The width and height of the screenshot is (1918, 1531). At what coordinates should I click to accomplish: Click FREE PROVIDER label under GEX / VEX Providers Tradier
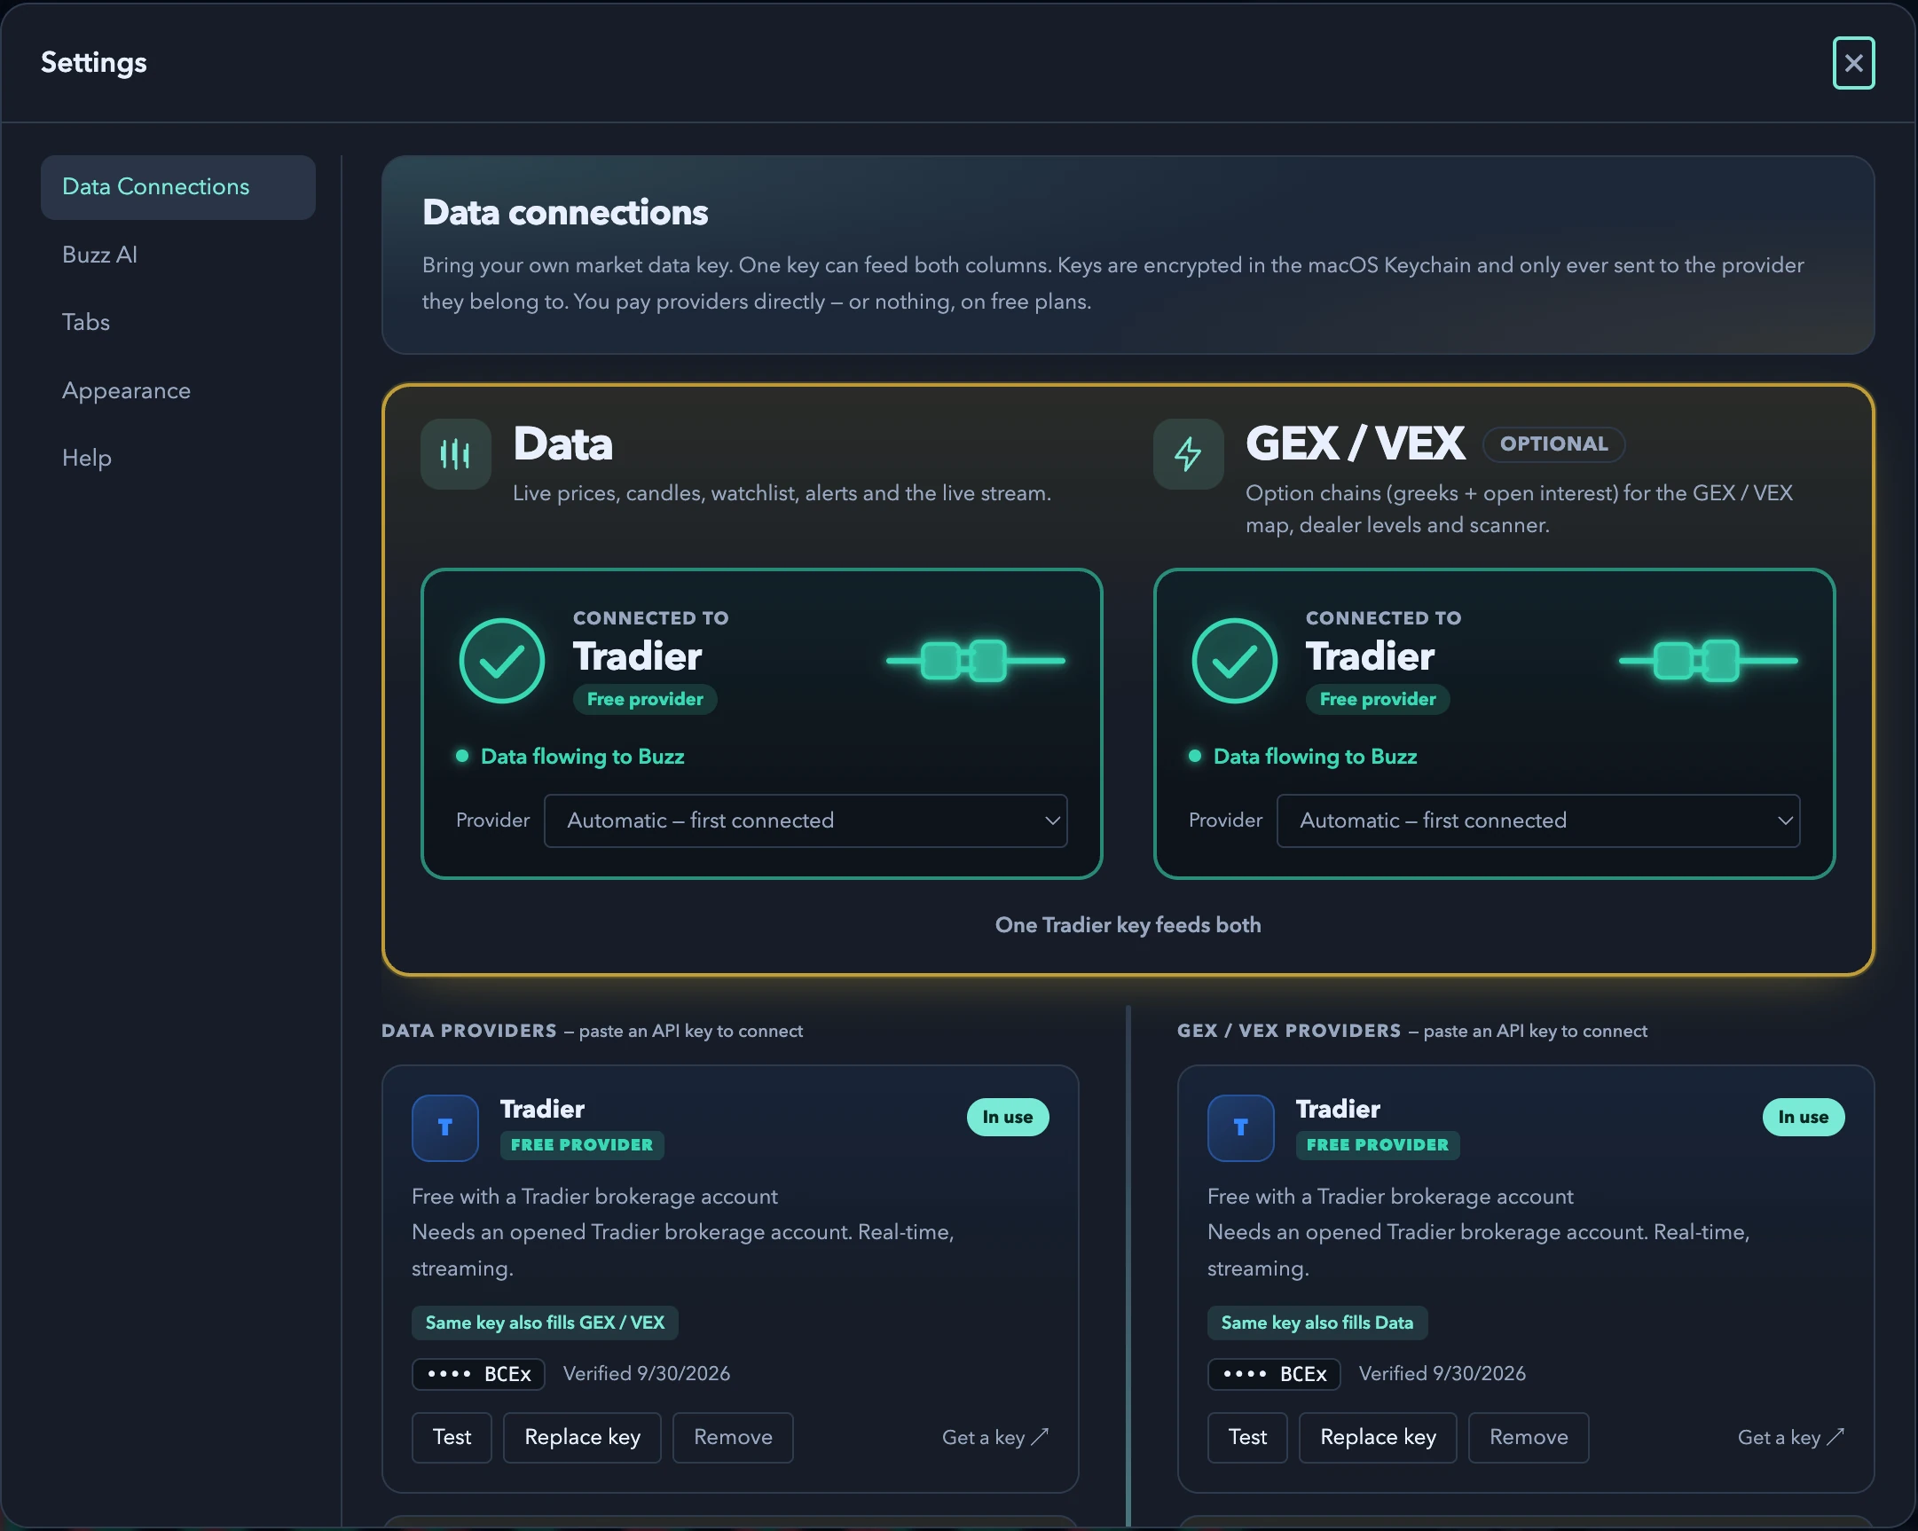tap(1377, 1145)
